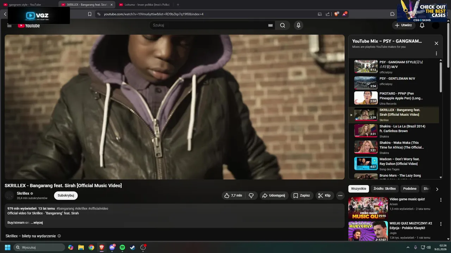Open the YouTube hamburger guide menu
The width and height of the screenshot is (451, 253).
(x=10, y=25)
